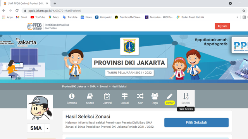
Task: Click the Hasil Seleksi Zonasi heading
Action: pos(88,117)
